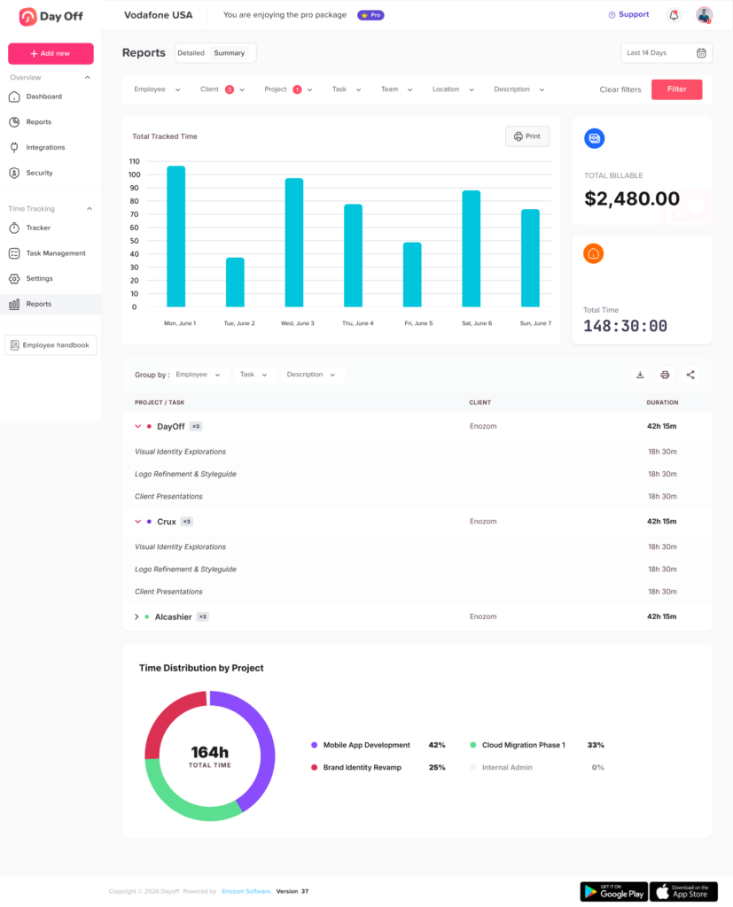Click Clear filters
The image size is (733, 907).
tap(620, 89)
